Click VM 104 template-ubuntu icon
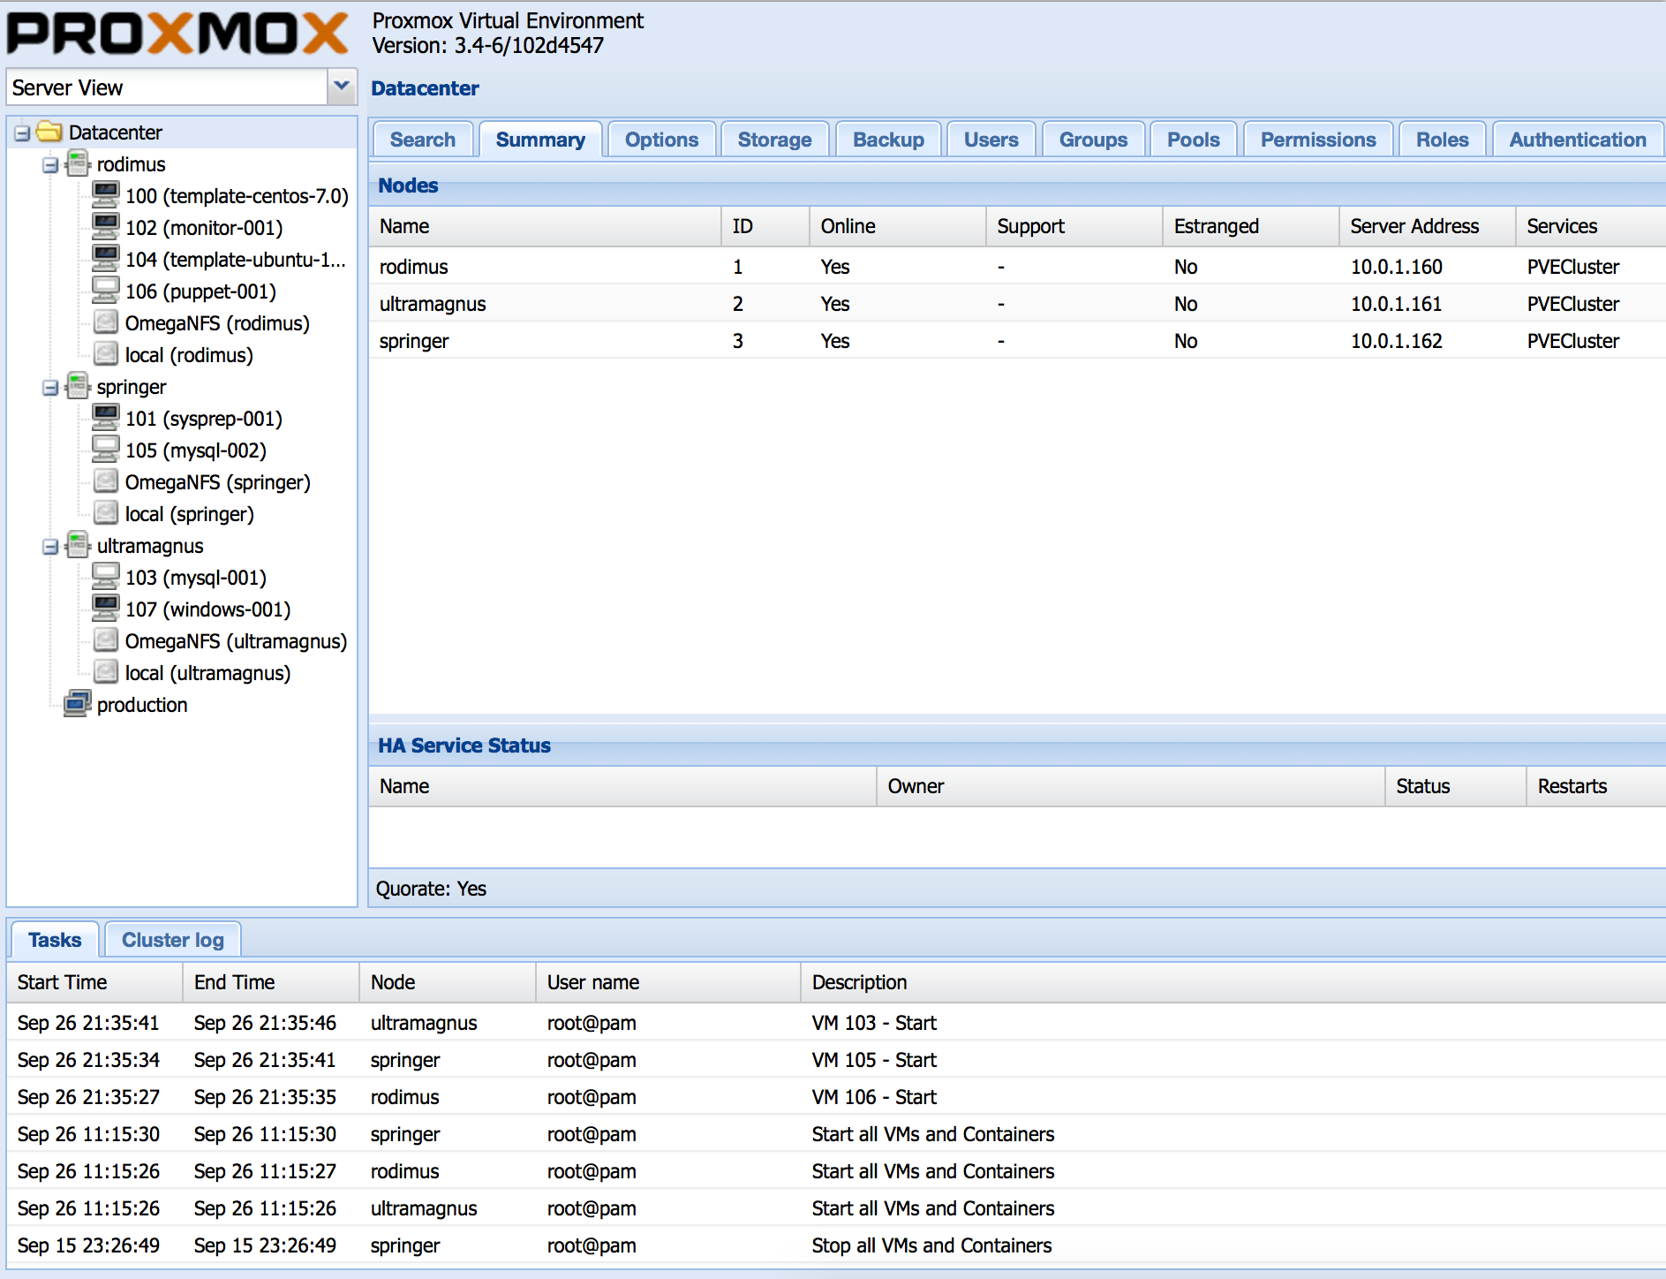The image size is (1666, 1279). point(106,259)
